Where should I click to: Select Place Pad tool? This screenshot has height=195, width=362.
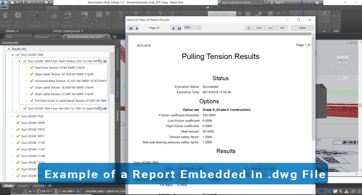pos(54,19)
